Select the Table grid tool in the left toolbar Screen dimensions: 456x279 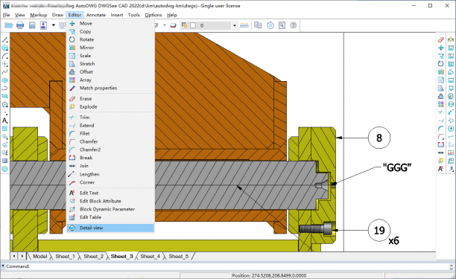click(x=5, y=161)
